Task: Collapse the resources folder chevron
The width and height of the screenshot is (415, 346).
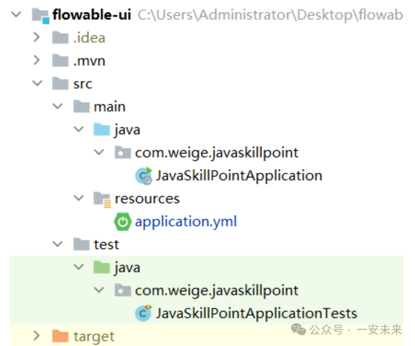Action: pos(78,198)
